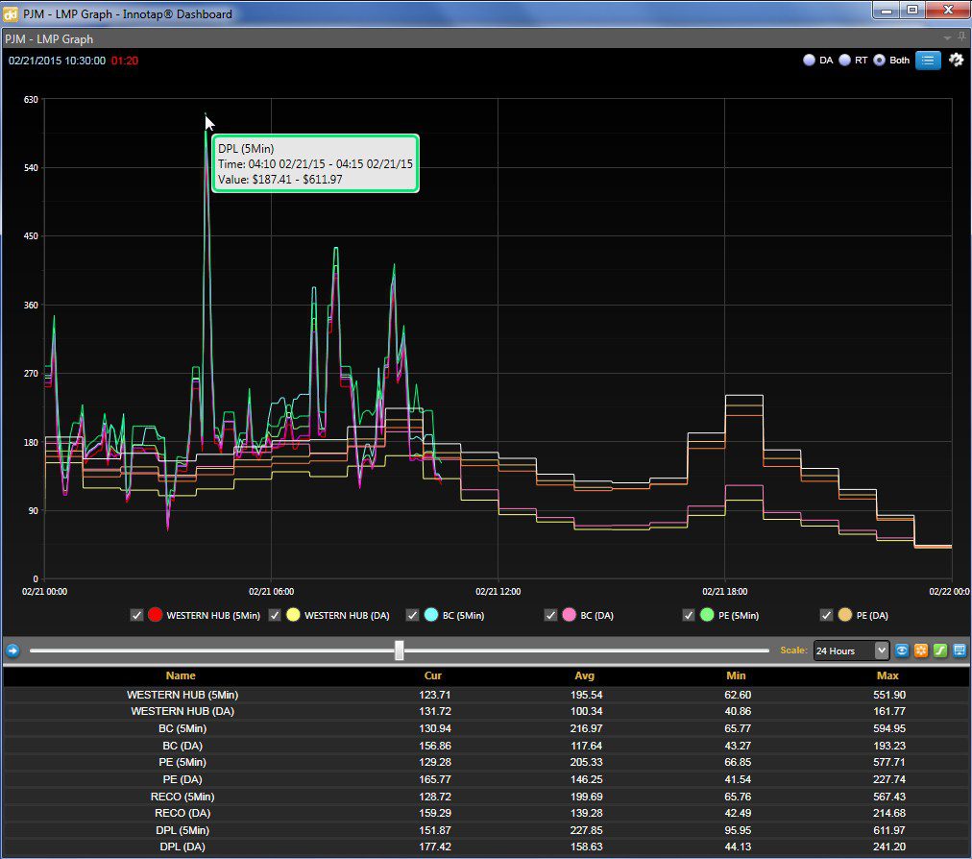
Task: Close the Innotap Dashboard window
Action: point(948,10)
